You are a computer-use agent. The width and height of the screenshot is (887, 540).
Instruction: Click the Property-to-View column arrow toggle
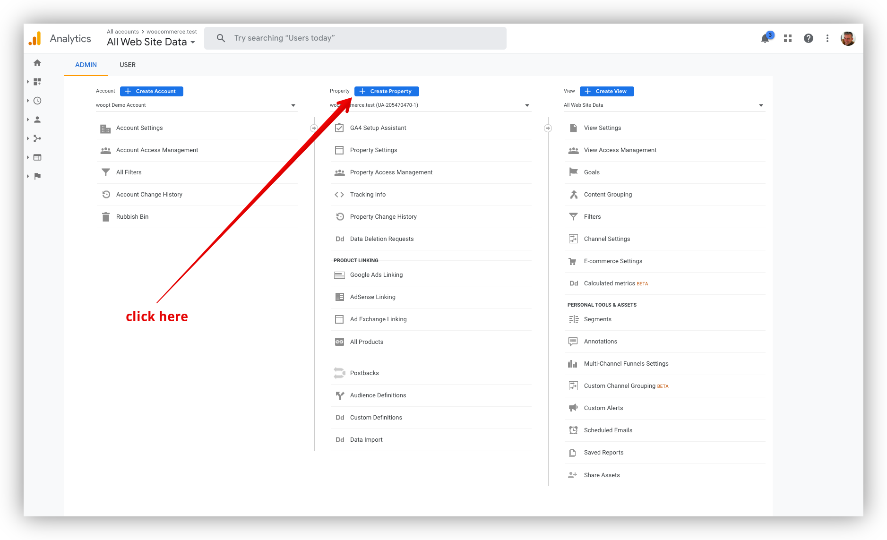coord(548,128)
